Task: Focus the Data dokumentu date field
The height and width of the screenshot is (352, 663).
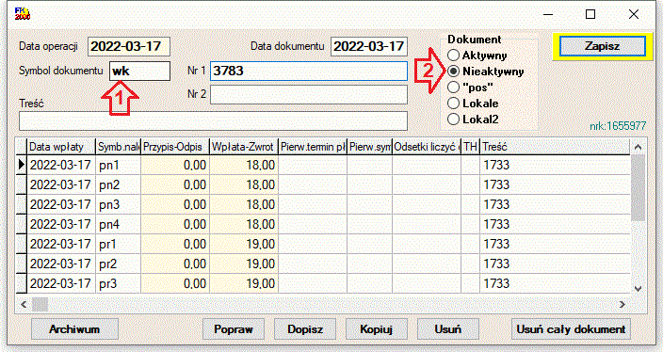Action: click(369, 46)
